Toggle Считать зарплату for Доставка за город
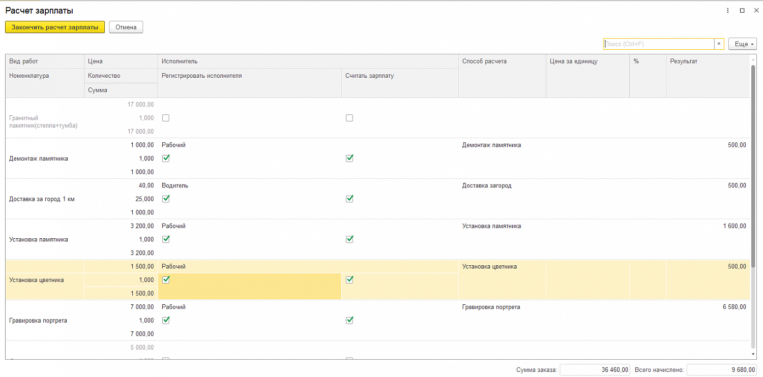Screen dimensions: 763x377 coord(349,199)
